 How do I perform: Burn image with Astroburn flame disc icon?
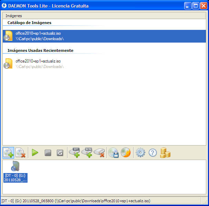[x=126, y=152]
